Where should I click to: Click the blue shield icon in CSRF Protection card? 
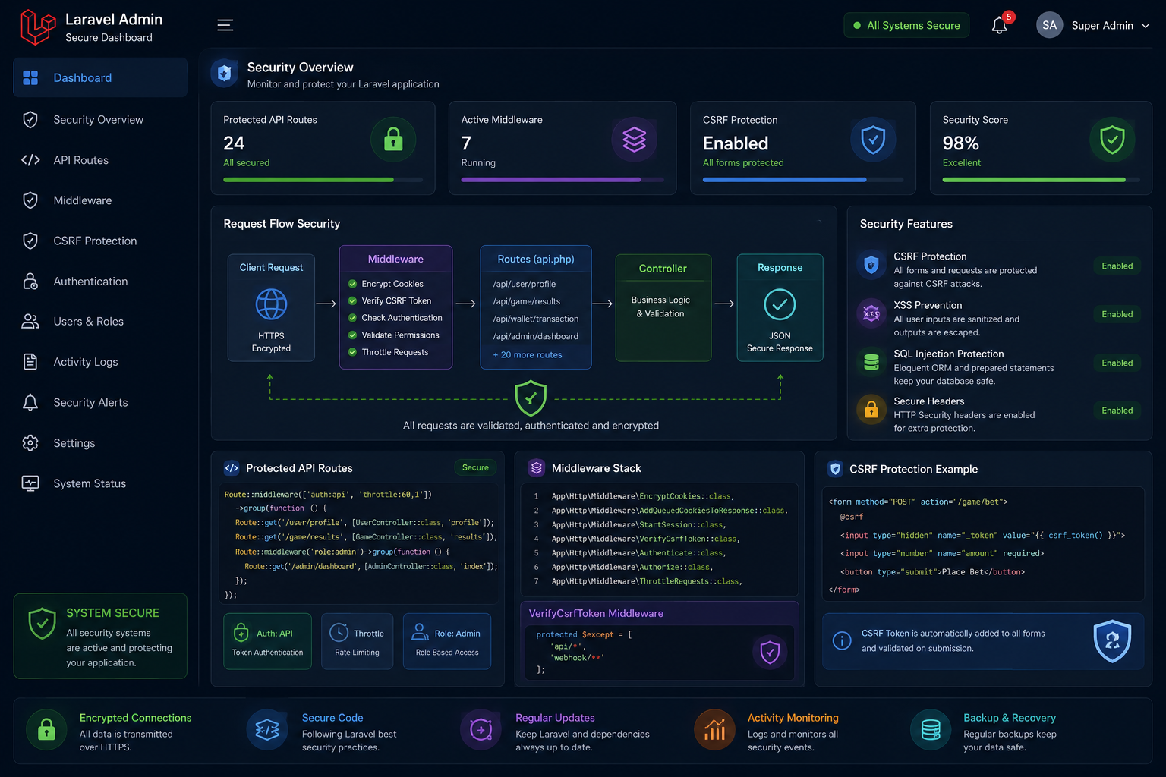[873, 140]
